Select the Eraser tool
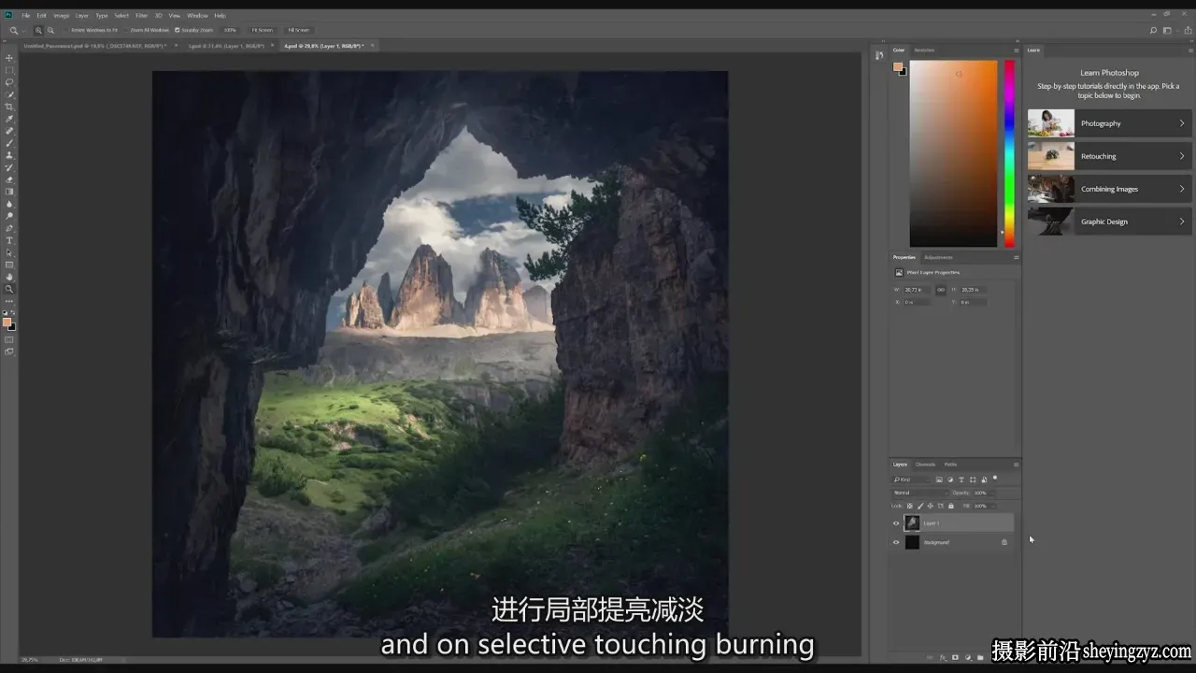This screenshot has width=1196, height=673. pos(9,179)
